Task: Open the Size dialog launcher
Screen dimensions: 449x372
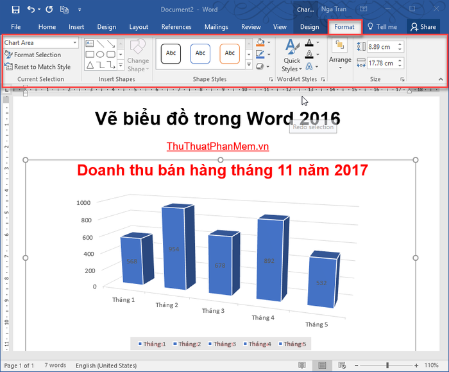Action: pyautogui.click(x=402, y=80)
